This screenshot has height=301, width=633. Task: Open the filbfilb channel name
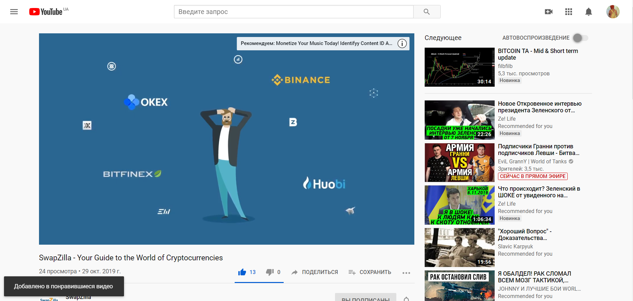(505, 66)
